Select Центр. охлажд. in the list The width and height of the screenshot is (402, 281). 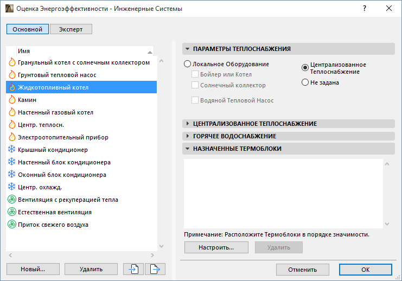coord(81,187)
